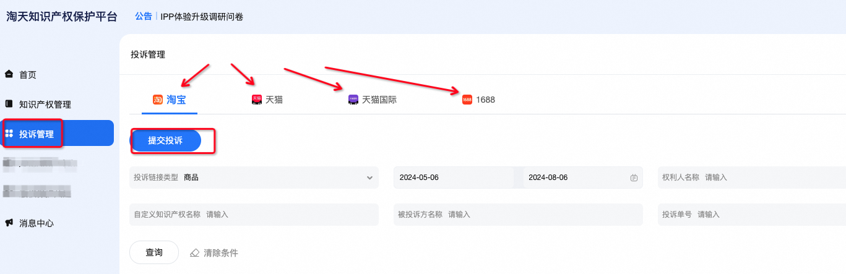This screenshot has width=846, height=274.
Task: Select 投诉管理 in the sidebar
Action: tap(57, 133)
